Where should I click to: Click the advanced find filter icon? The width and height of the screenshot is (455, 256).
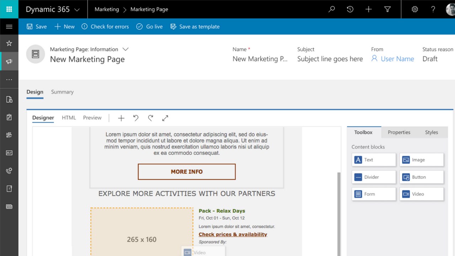387,10
